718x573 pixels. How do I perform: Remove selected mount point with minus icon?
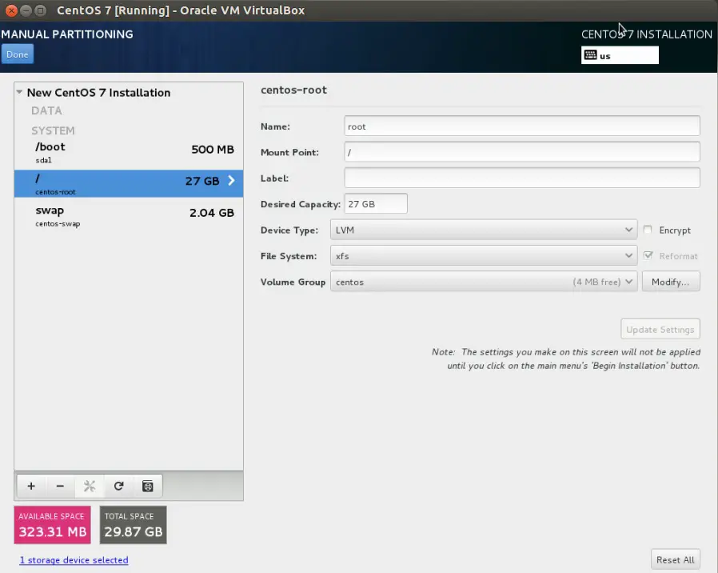coord(60,486)
